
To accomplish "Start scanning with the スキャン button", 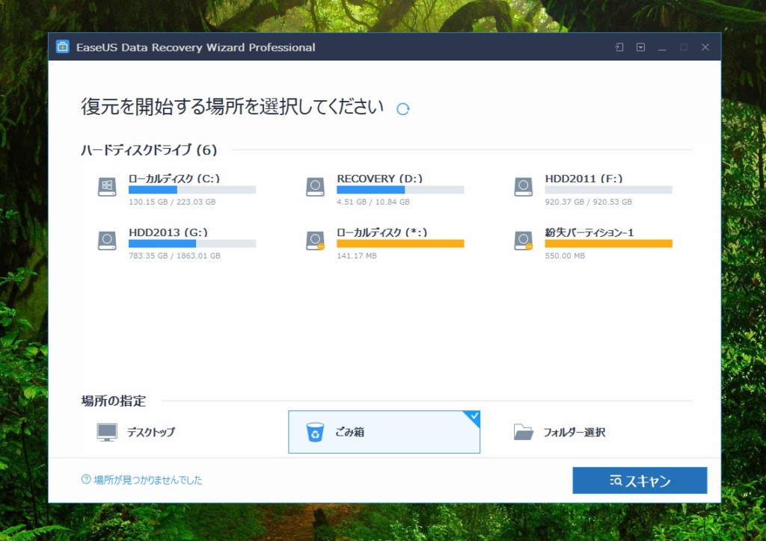I will click(640, 480).
